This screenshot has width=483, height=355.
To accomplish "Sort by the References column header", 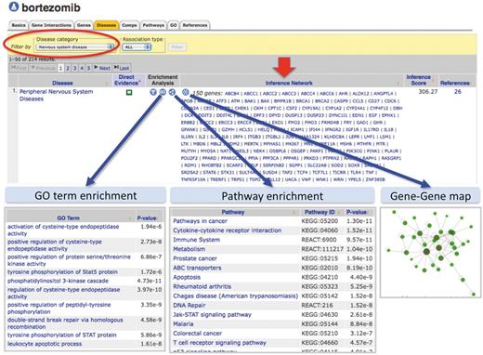I will tap(455, 83).
